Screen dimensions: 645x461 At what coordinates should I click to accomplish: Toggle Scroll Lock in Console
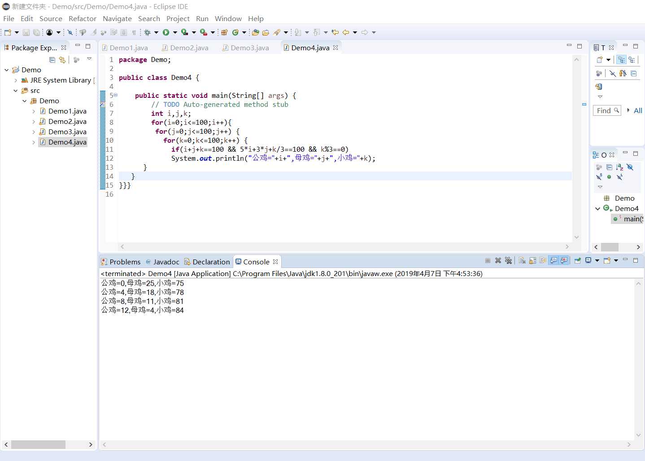coord(532,260)
